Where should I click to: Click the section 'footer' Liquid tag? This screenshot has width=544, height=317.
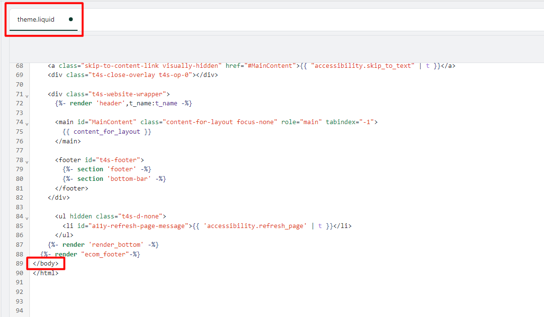pos(107,169)
